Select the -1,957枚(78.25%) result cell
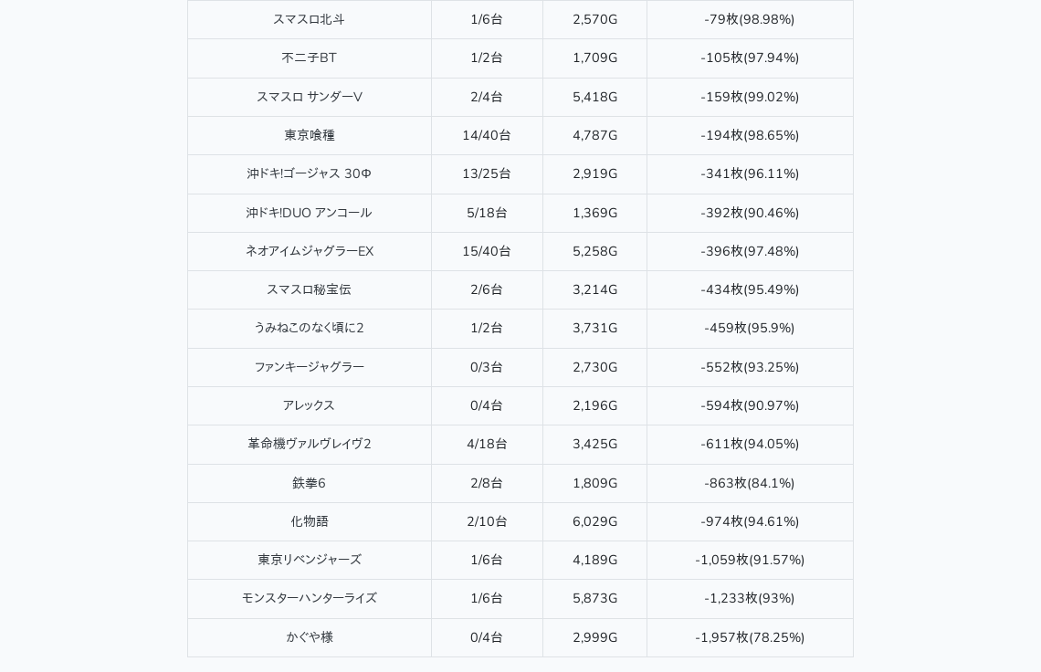 click(x=750, y=637)
